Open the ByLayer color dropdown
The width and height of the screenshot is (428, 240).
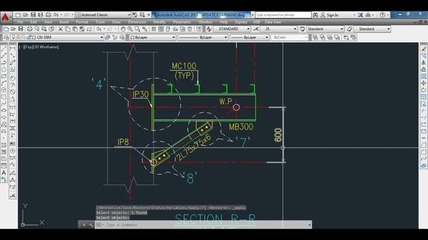(x=173, y=37)
